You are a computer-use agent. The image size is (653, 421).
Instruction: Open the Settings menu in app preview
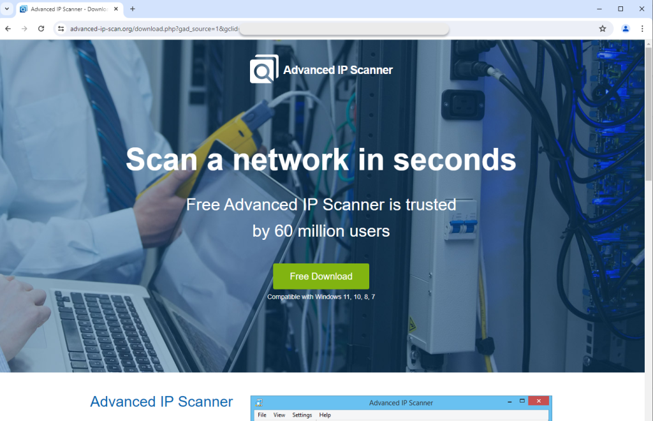pos(302,415)
